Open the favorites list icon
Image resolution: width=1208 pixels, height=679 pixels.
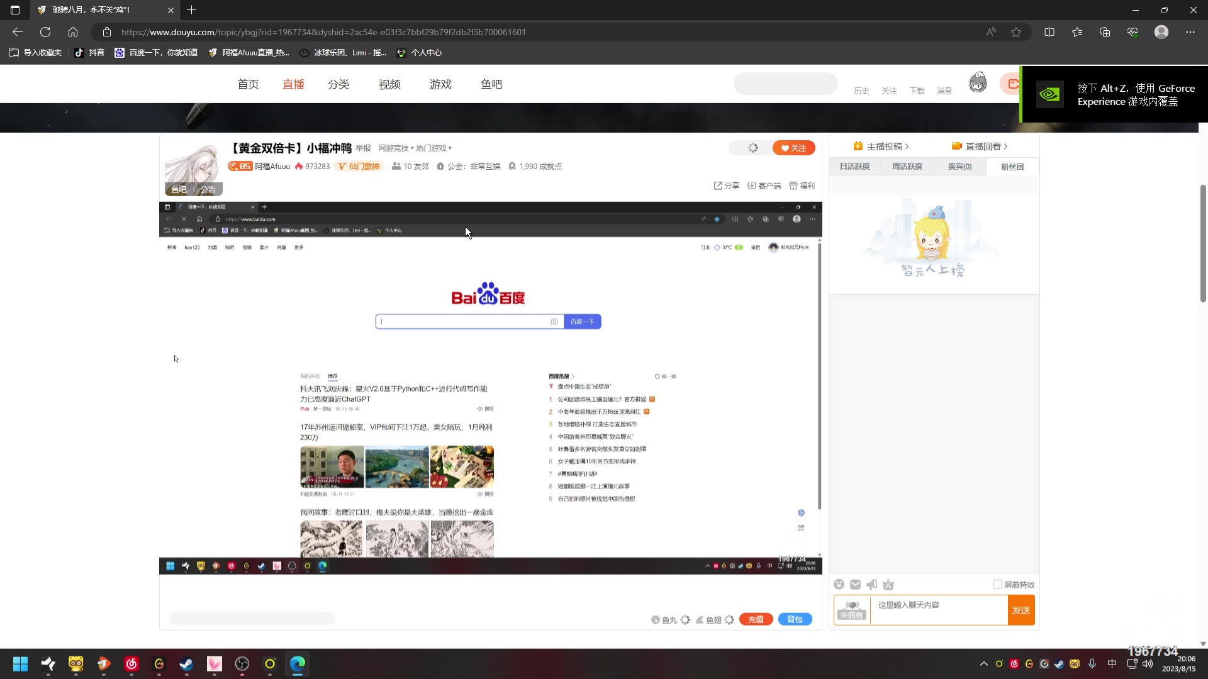coord(1077,32)
